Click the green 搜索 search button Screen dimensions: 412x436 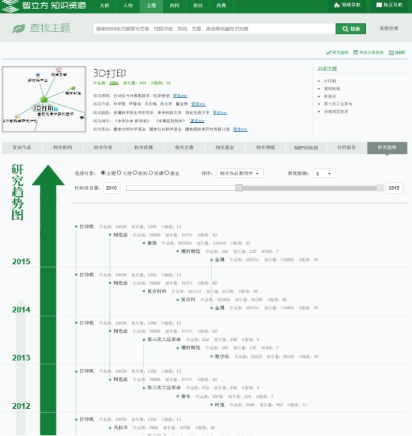tap(351, 28)
